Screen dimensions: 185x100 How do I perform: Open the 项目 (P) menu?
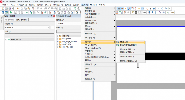tap(5, 5)
